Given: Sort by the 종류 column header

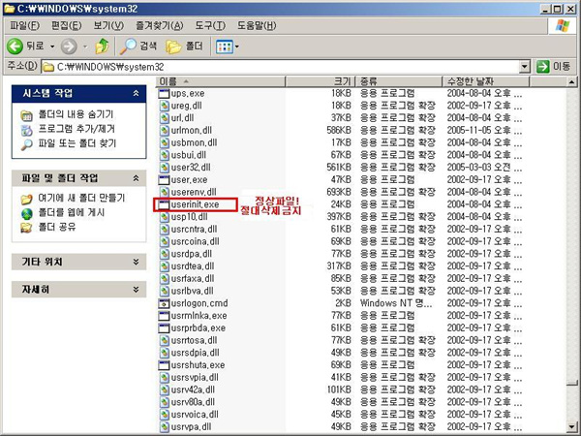Looking at the screenshot, I should [x=399, y=81].
